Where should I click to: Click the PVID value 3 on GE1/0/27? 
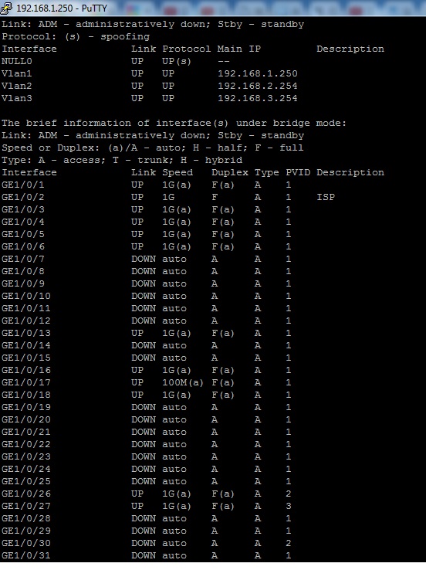[x=289, y=507]
